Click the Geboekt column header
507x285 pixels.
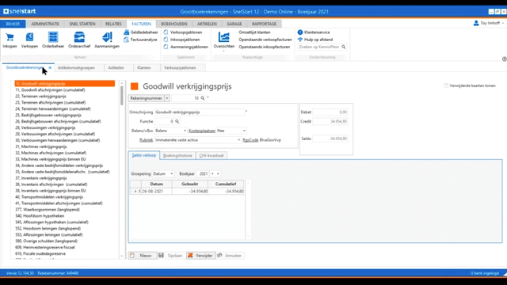(189, 184)
